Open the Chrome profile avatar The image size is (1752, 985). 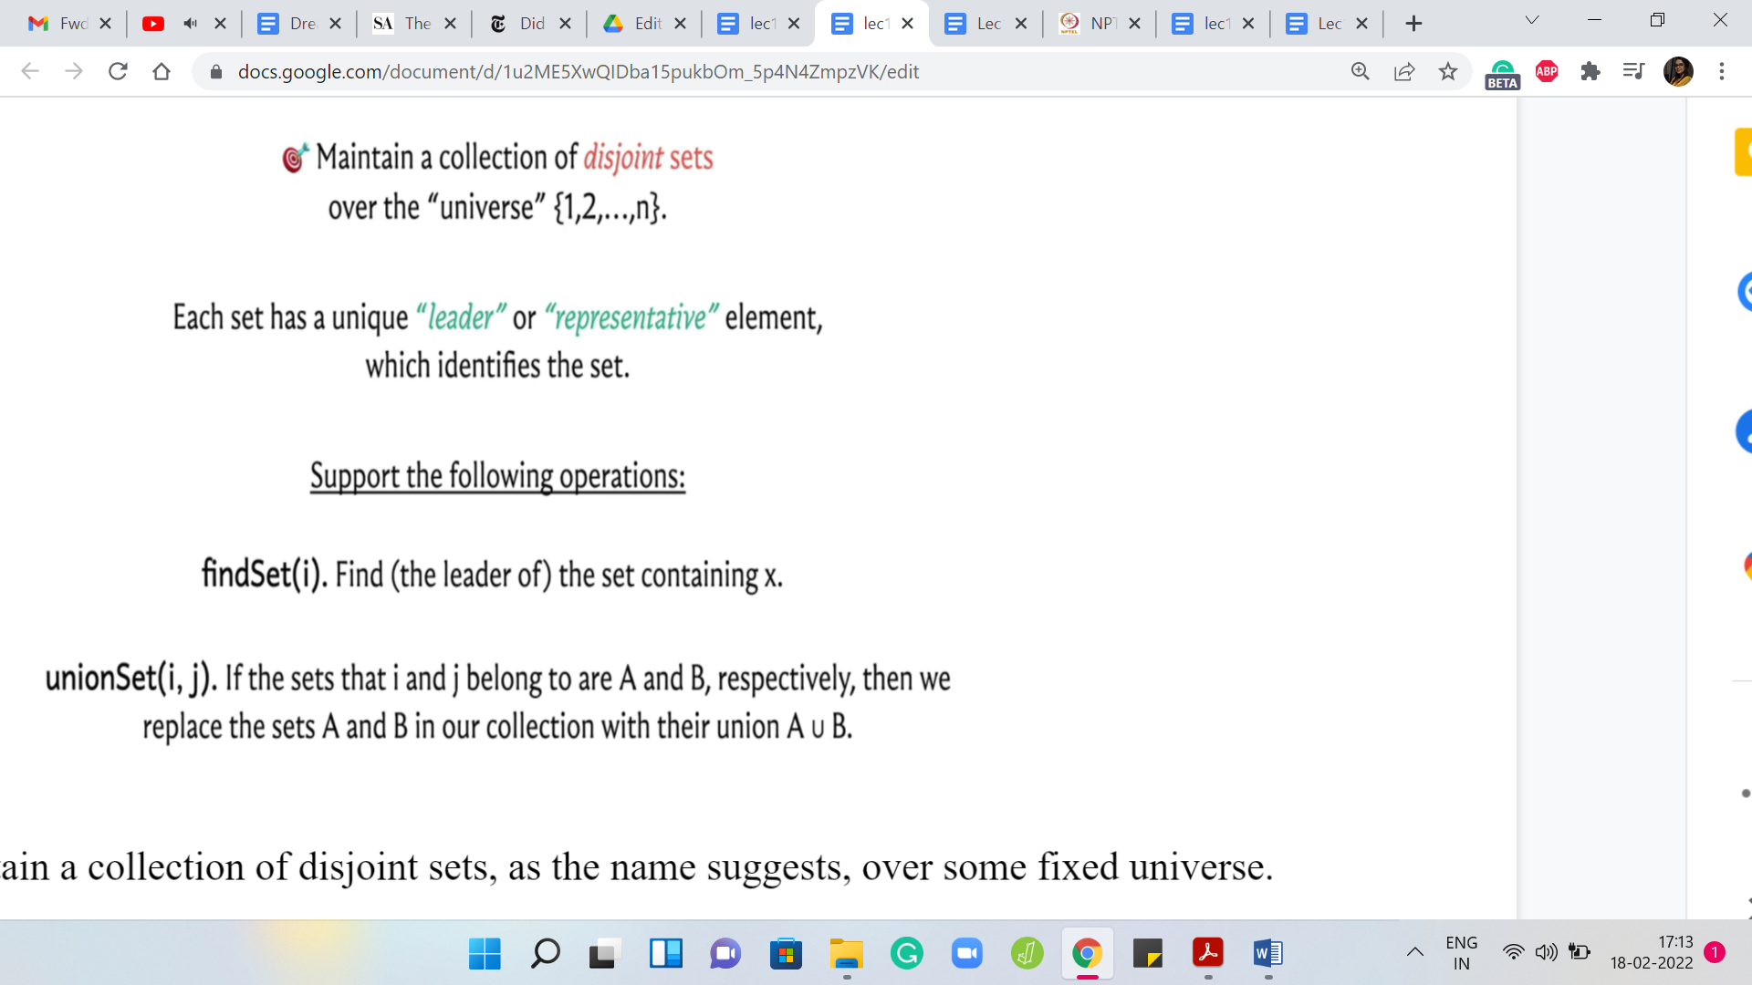pyautogui.click(x=1678, y=71)
